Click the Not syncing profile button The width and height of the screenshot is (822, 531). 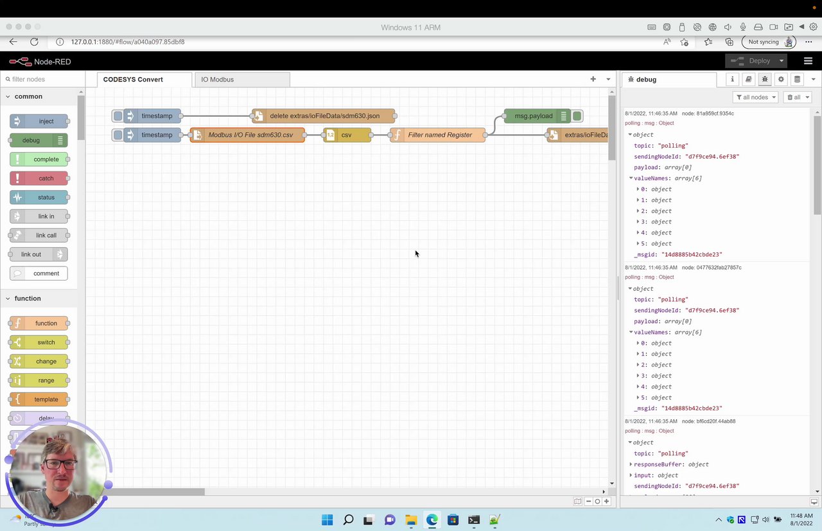pos(769,42)
